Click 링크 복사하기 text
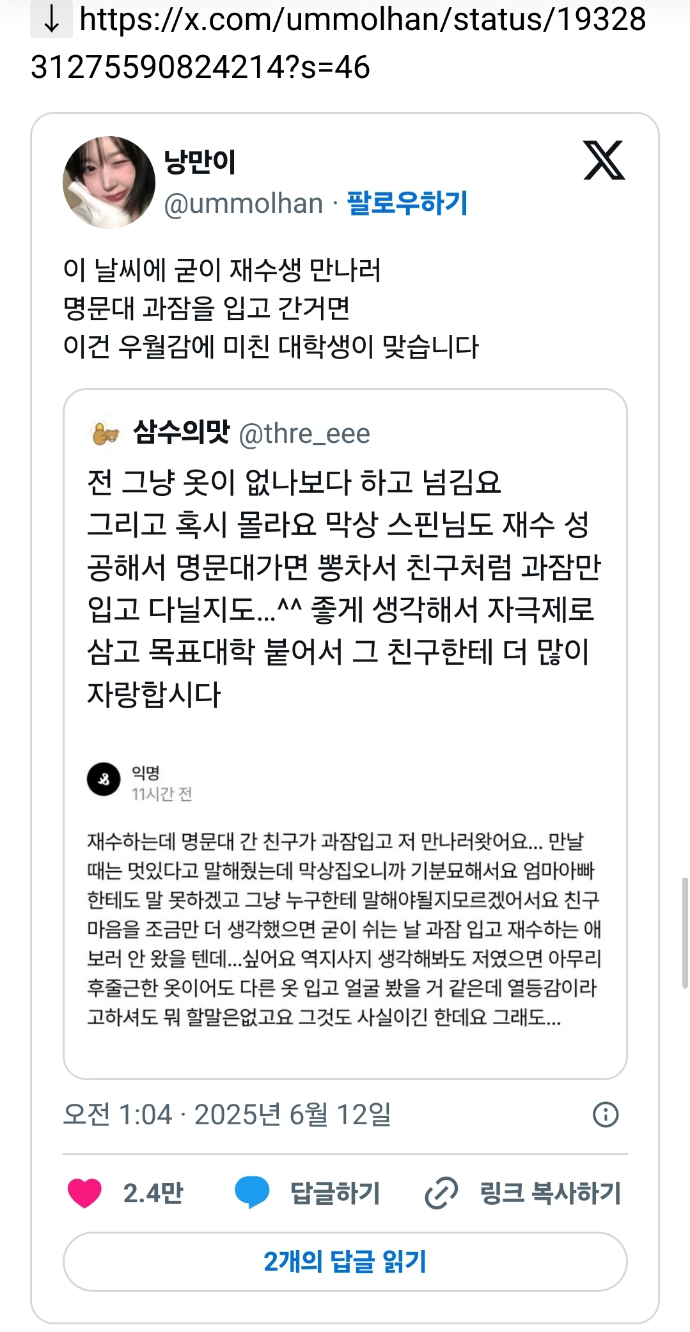 point(551,1193)
